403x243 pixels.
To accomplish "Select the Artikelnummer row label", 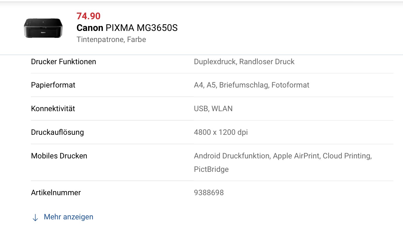I will click(56, 193).
